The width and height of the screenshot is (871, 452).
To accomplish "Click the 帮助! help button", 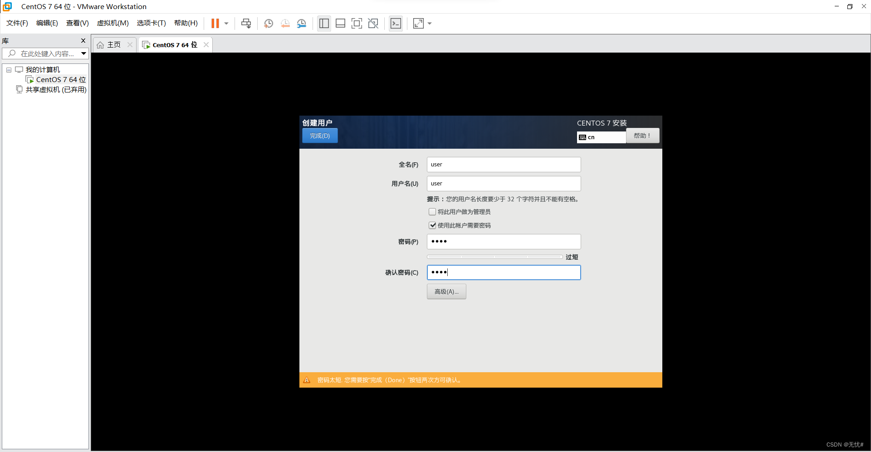I will point(642,136).
